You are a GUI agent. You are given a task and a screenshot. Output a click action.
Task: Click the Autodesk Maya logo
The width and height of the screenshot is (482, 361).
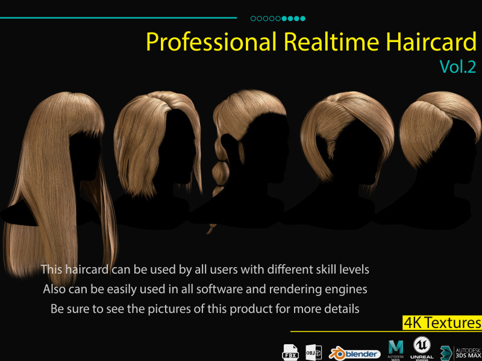point(396,350)
